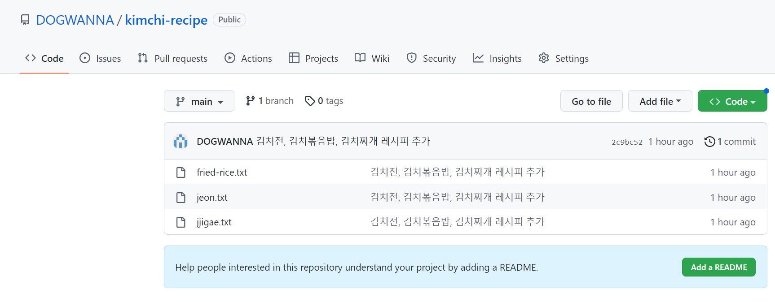The width and height of the screenshot is (775, 302).
Task: Click the branch icon beside 1 branch
Action: coord(250,101)
